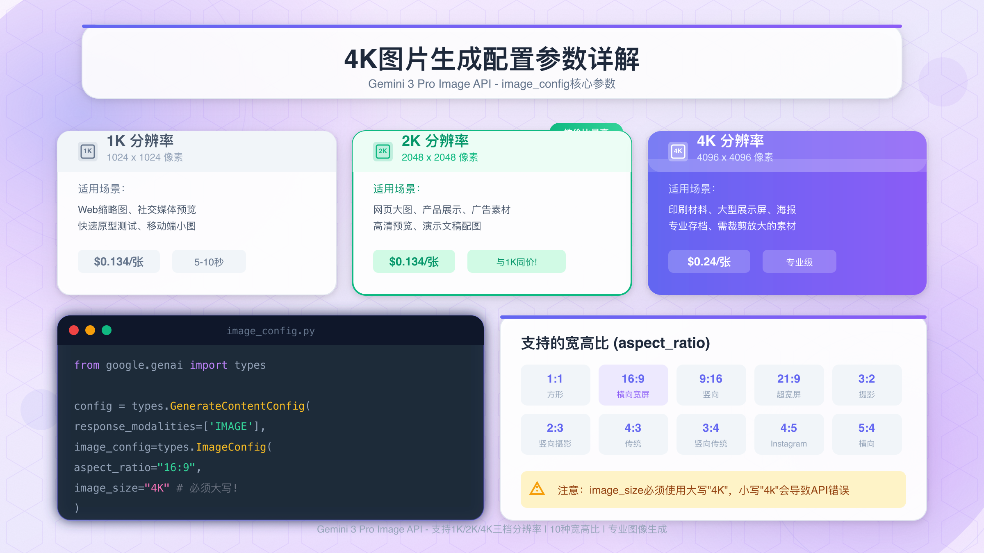Select the 5:4 ratio tile
Viewport: 984px width, 553px height.
[x=867, y=434]
